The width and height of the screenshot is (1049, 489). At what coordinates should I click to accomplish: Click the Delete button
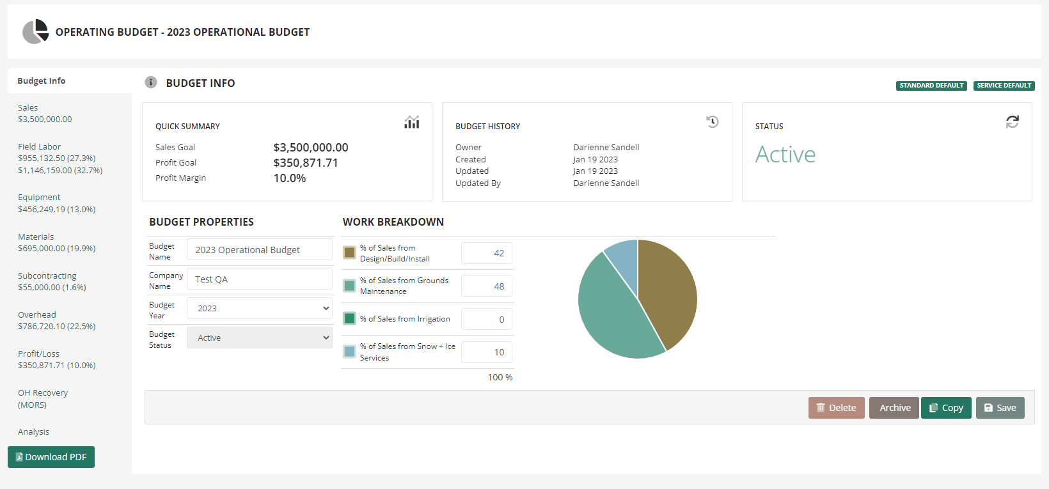(x=837, y=408)
